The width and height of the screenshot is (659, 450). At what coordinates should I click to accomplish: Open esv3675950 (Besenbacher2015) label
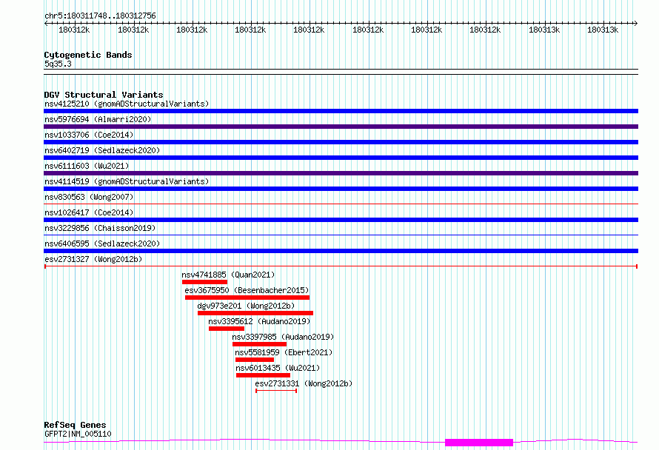[x=247, y=290]
